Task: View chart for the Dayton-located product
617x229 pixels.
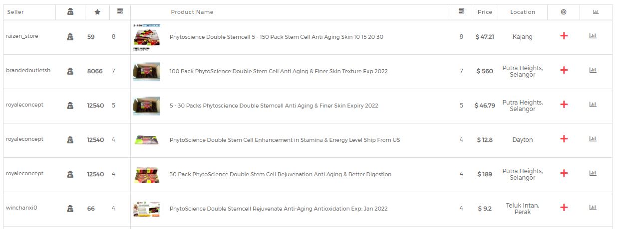Action: pyautogui.click(x=593, y=139)
